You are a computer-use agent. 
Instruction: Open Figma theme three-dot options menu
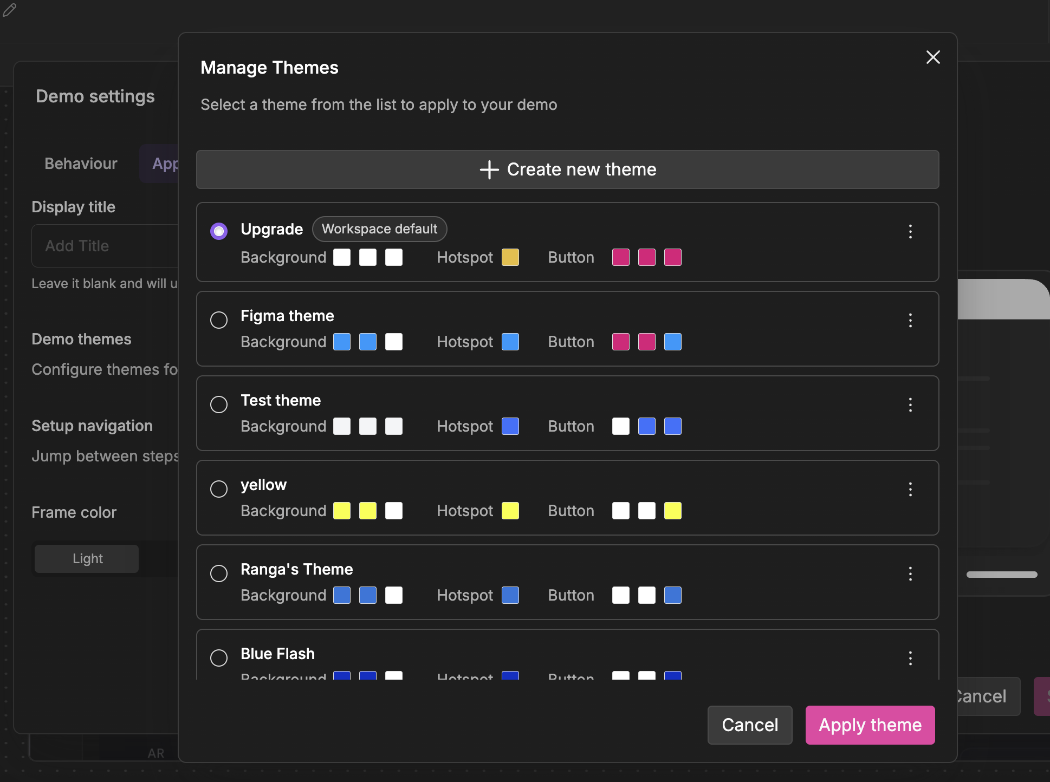(910, 321)
